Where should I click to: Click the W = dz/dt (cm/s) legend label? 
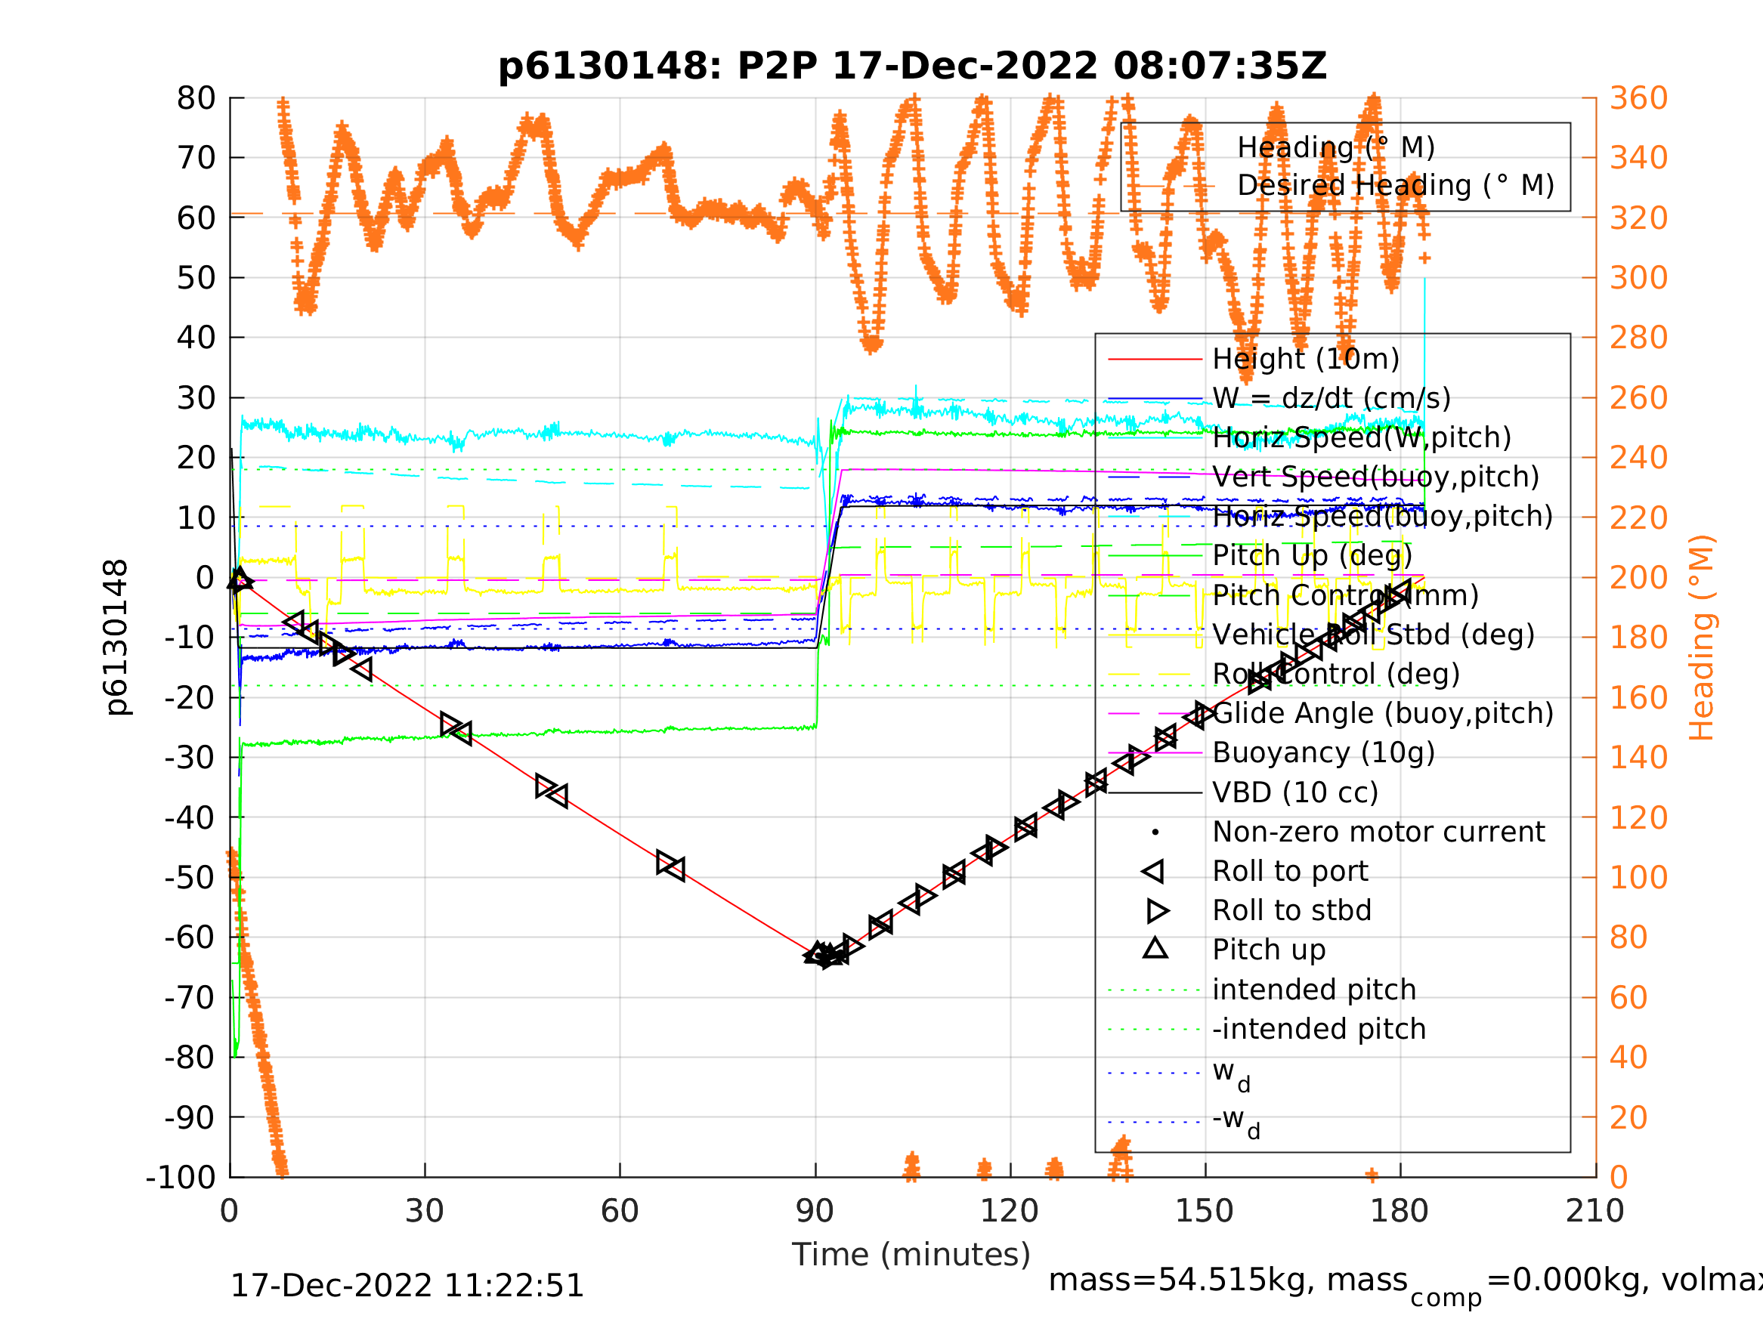1331,398
